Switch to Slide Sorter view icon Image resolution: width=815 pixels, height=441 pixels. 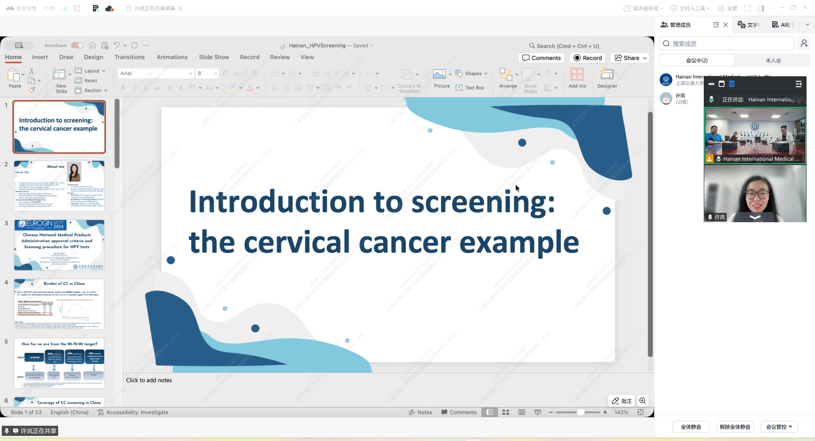point(506,412)
